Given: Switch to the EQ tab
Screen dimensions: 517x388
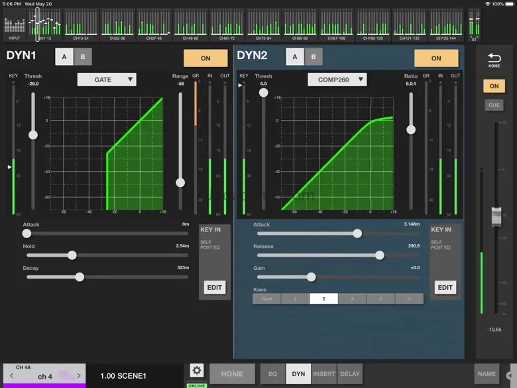Looking at the screenshot, I should tap(272, 374).
